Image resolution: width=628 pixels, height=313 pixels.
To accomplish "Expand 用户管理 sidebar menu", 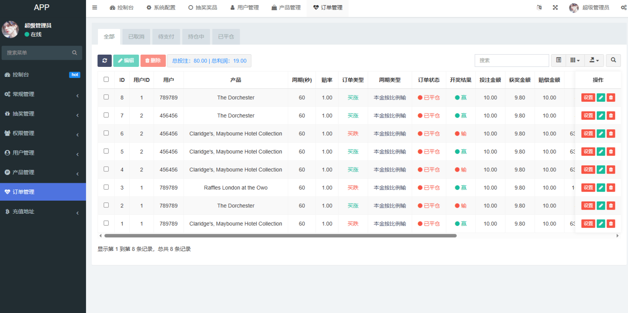I will (x=43, y=153).
